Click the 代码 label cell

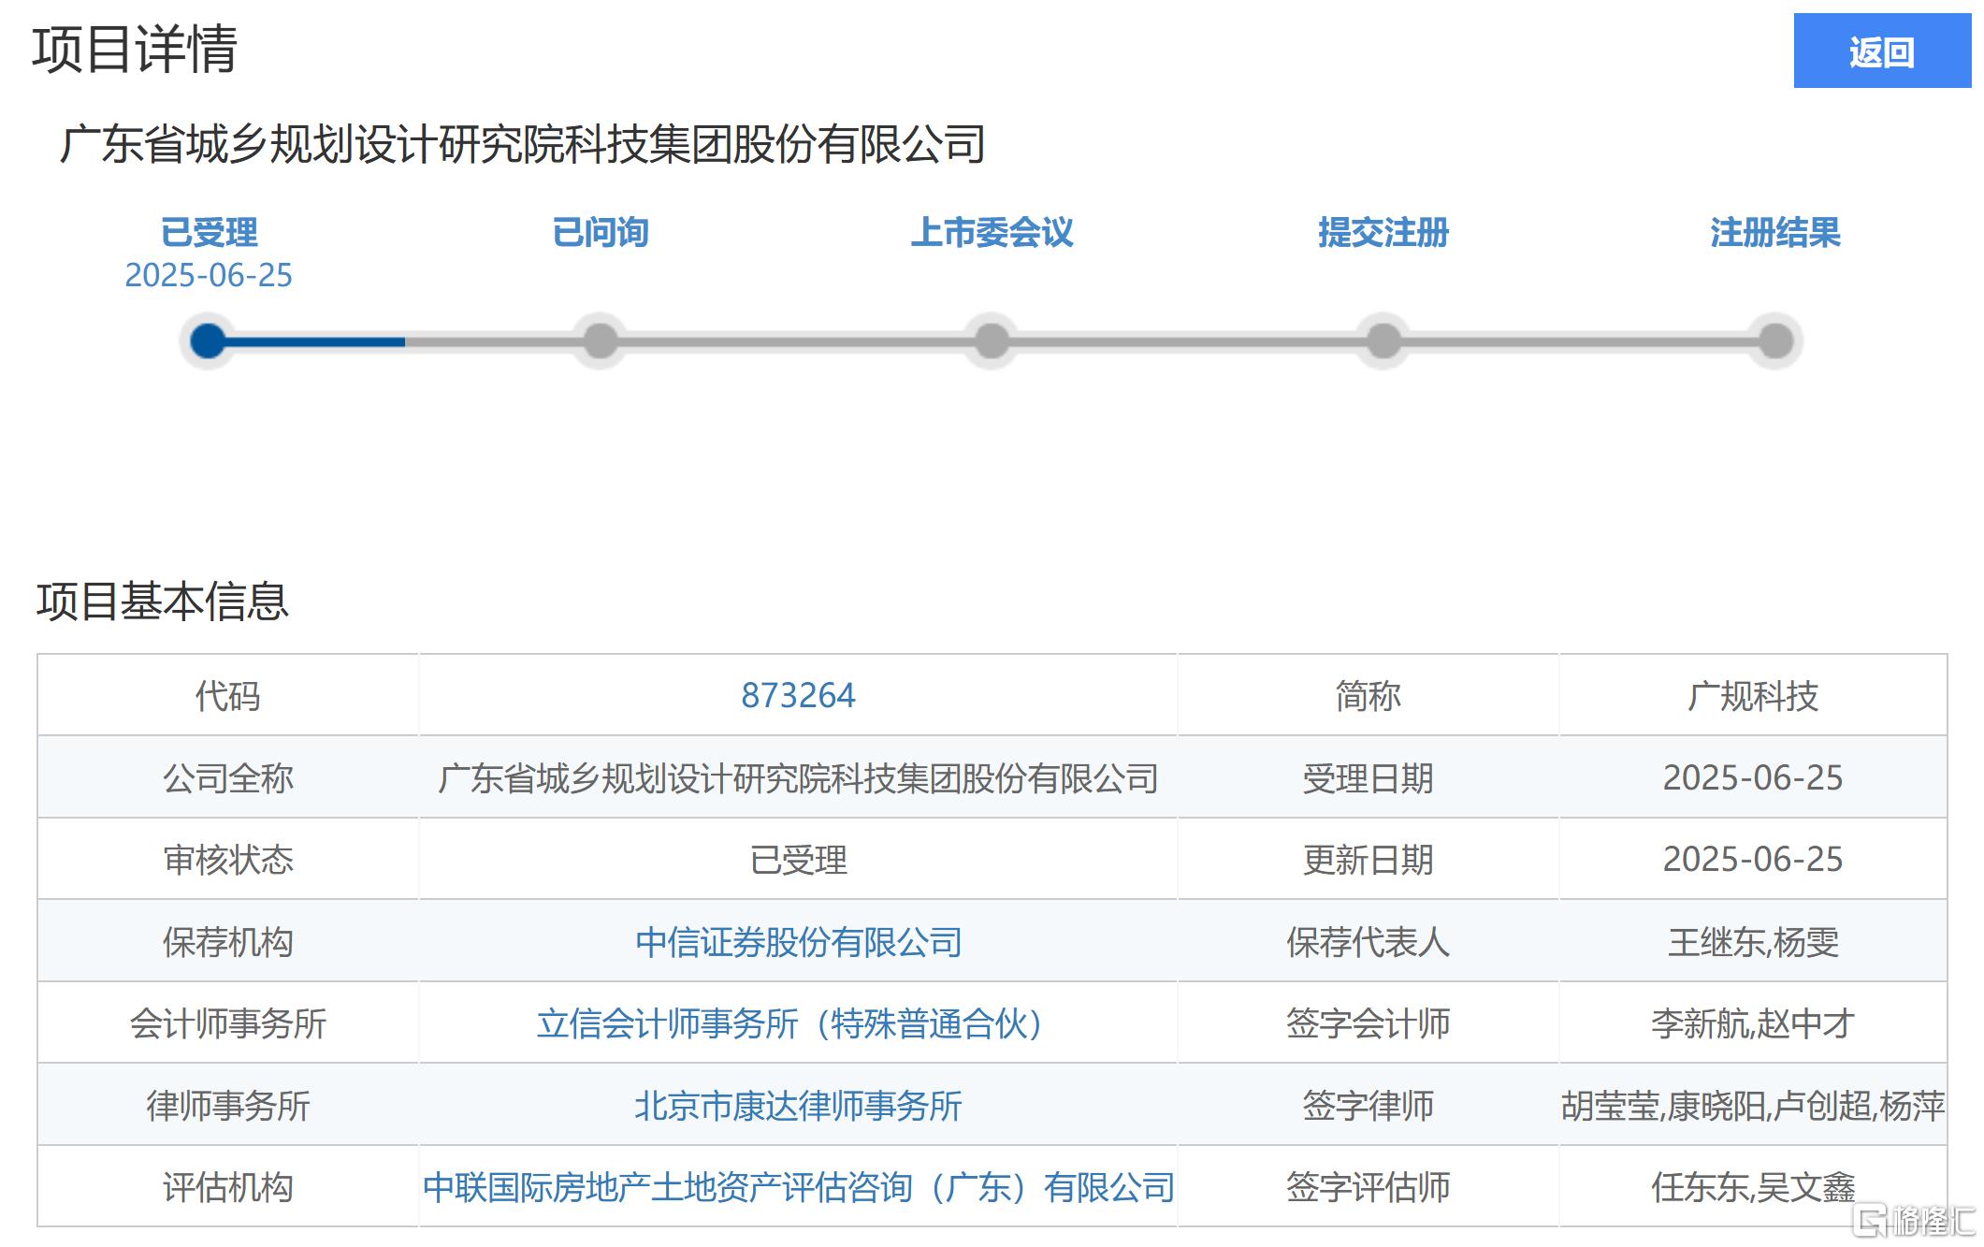coord(228,695)
